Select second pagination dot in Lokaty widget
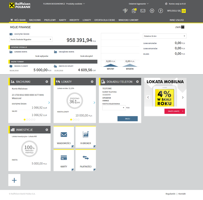 tap(74, 120)
